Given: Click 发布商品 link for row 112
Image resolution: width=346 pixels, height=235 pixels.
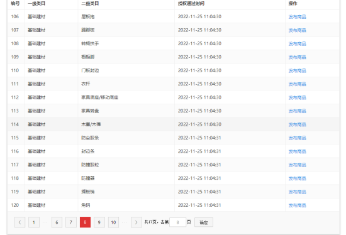Looking at the screenshot, I should pyautogui.click(x=297, y=97).
